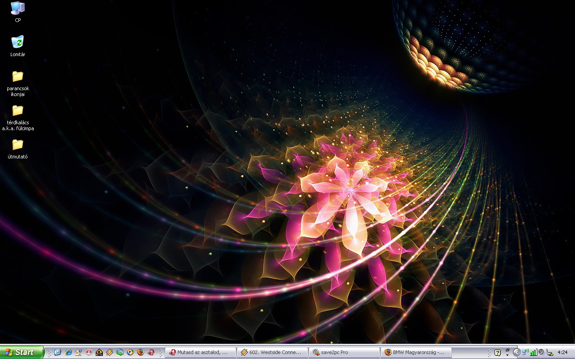Open the CP computer desktop icon

click(18, 12)
